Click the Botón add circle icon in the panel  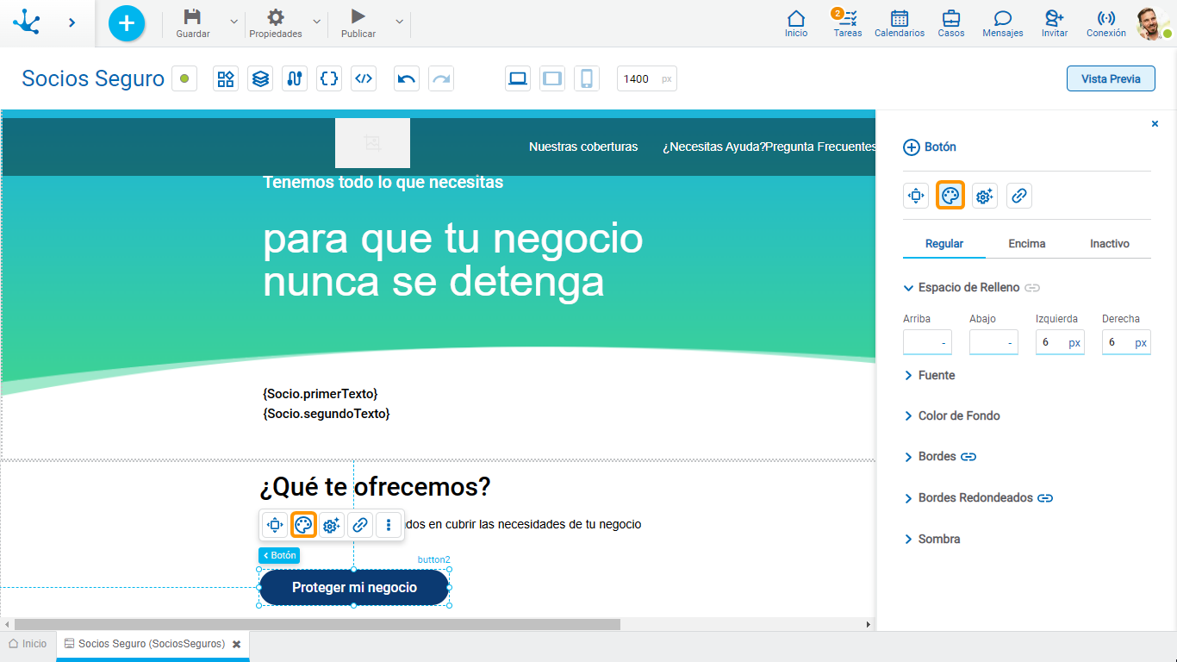point(912,147)
